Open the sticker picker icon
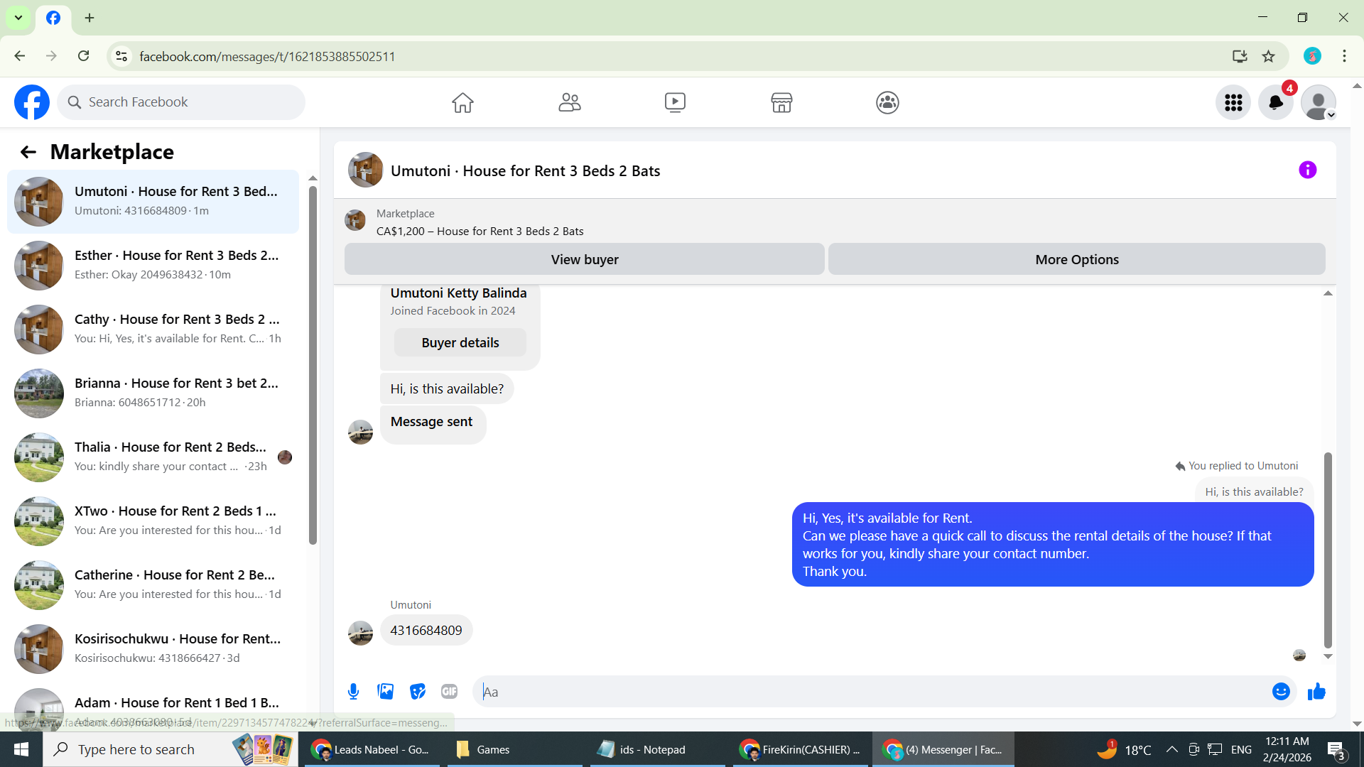This screenshot has width=1364, height=767. point(418,692)
